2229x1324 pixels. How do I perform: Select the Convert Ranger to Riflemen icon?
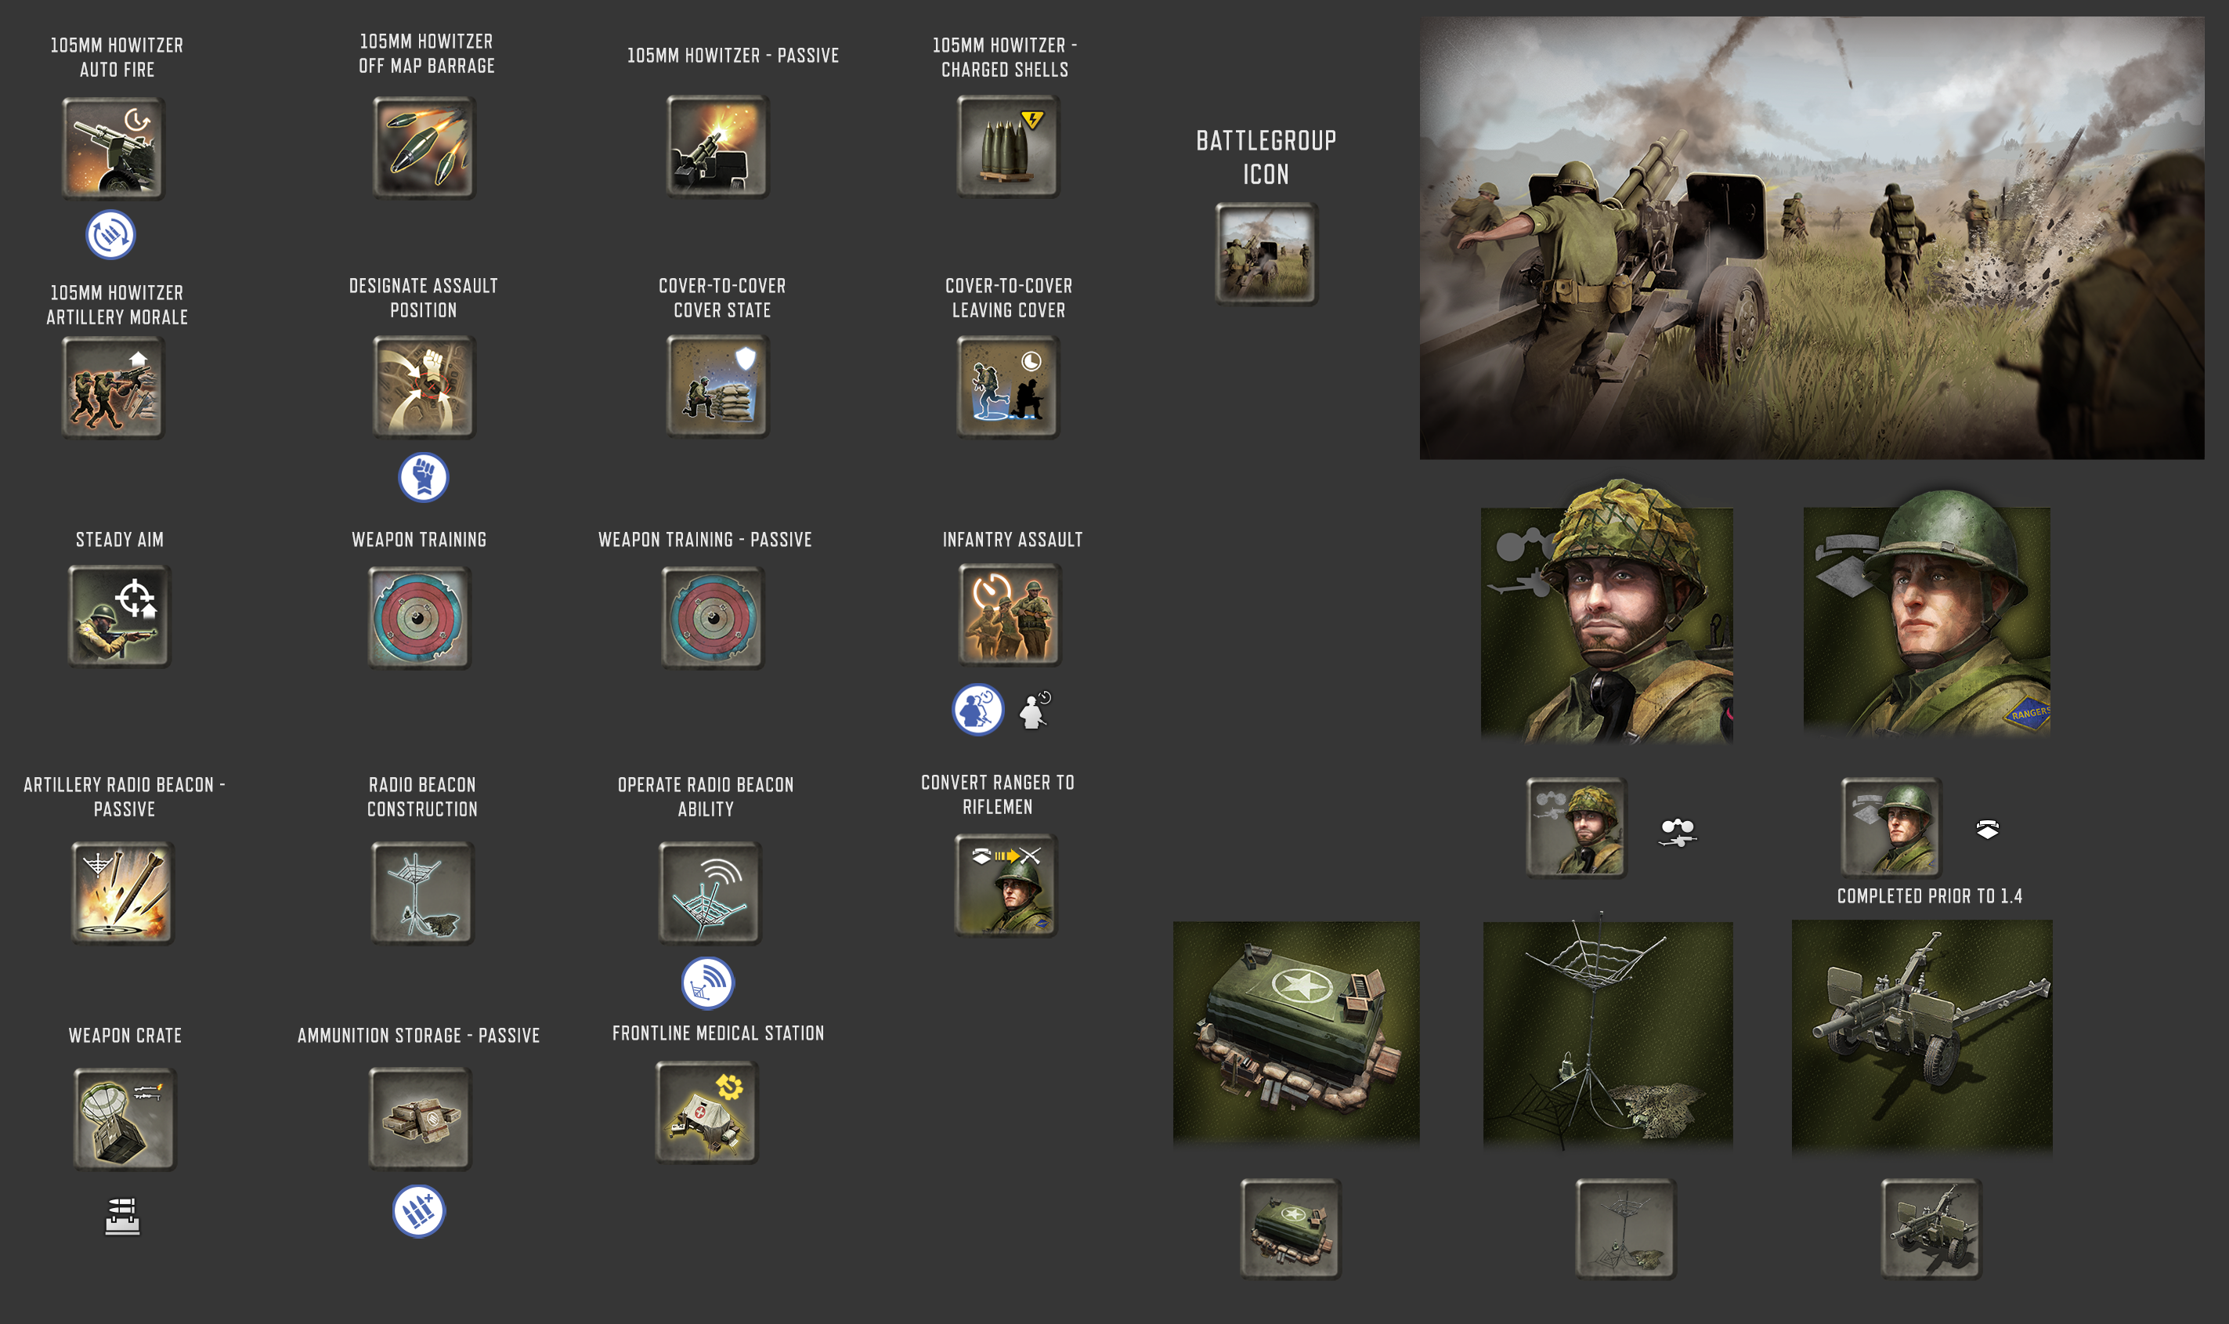pos(1006,885)
